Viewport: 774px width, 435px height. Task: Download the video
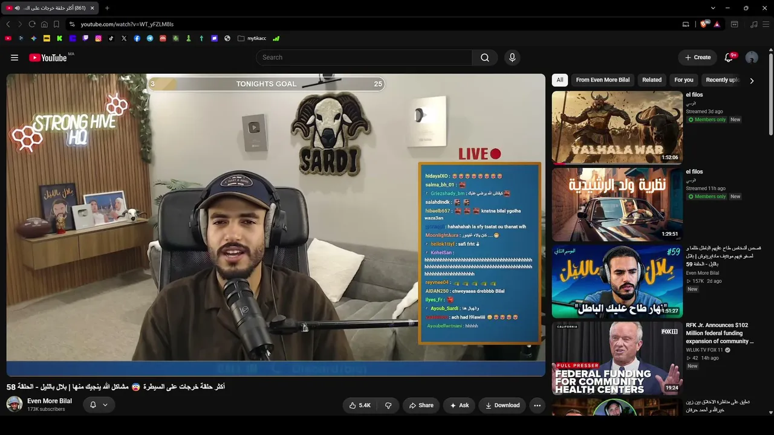502,405
